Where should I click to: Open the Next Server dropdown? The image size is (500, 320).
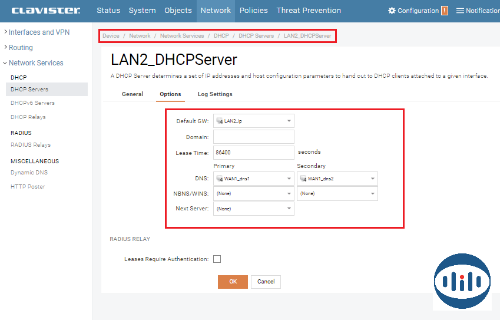pos(253,209)
